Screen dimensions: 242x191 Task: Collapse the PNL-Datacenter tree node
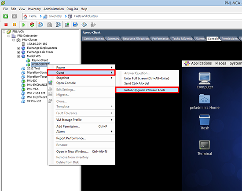click(9, 36)
